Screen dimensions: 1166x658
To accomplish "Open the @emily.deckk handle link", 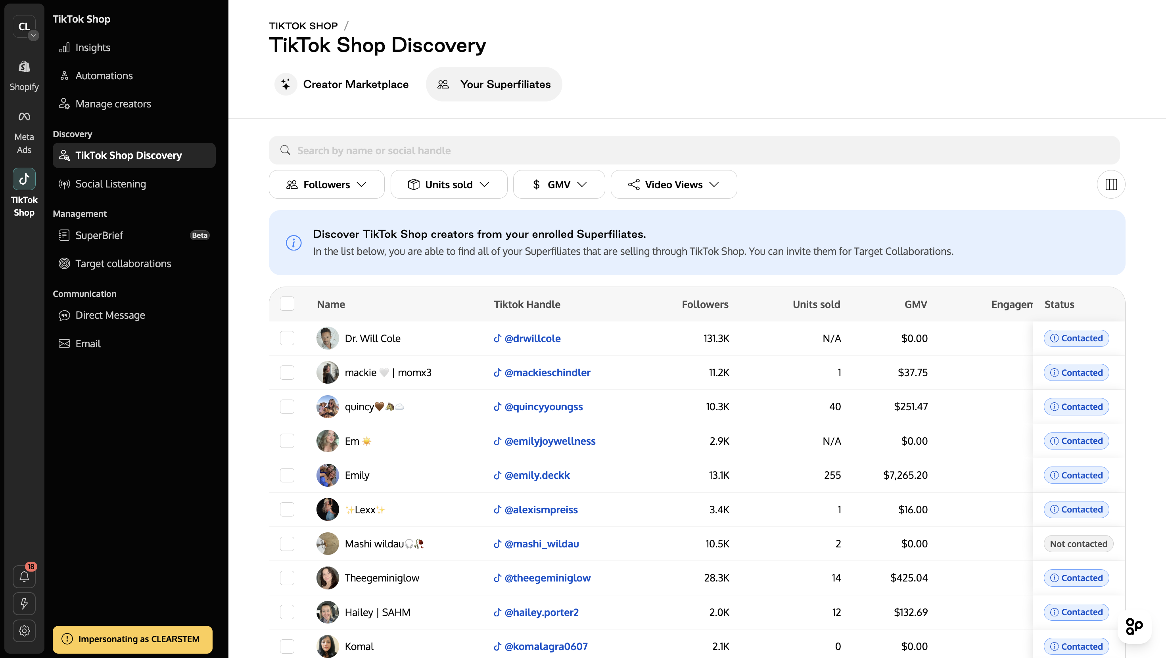I will (537, 475).
